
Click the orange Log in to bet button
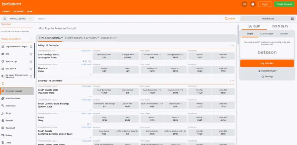tap(267, 63)
